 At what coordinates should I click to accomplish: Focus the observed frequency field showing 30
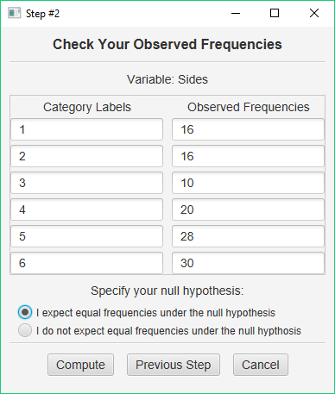(x=248, y=263)
